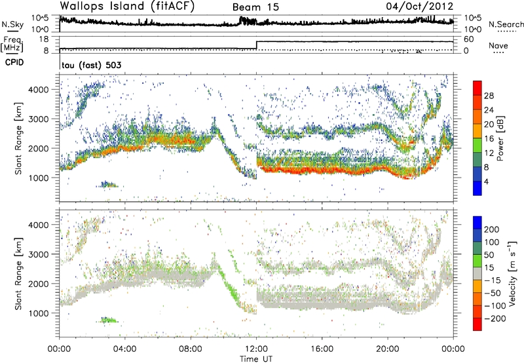Viewport: 524px width, 363px height.
Task: Click the "20:00" time tick label
Action: pyautogui.click(x=388, y=349)
